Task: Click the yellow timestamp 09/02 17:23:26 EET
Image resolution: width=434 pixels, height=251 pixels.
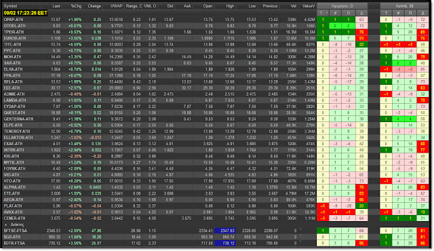Action: (x=26, y=13)
